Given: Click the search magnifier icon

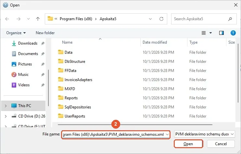Looking at the screenshot, I should 230,19.
